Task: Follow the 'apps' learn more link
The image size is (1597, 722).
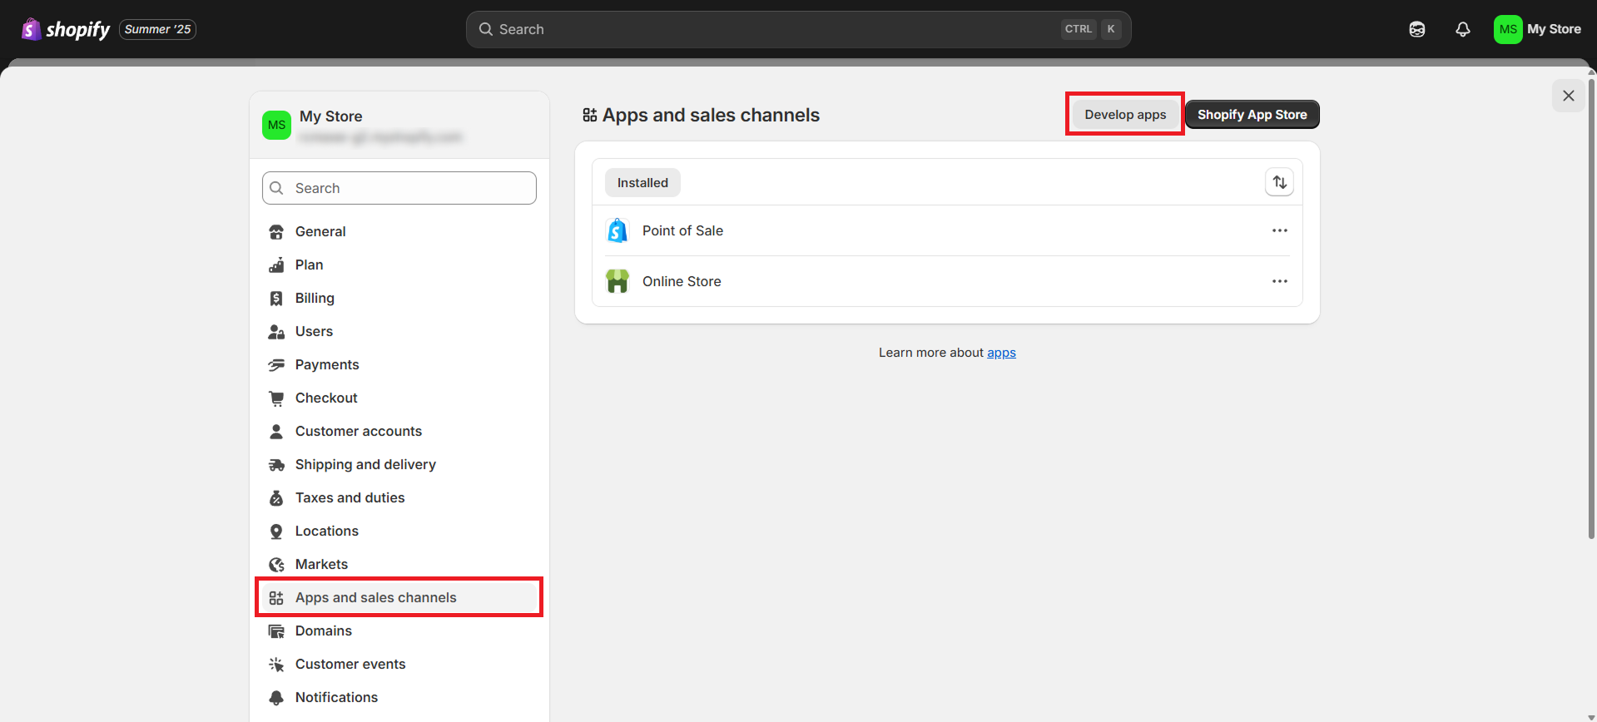Action: click(x=1001, y=353)
